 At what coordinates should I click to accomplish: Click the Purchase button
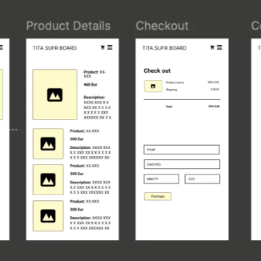tap(157, 197)
